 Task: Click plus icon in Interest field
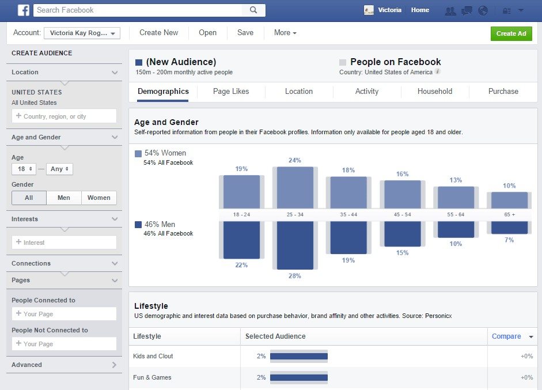point(18,242)
